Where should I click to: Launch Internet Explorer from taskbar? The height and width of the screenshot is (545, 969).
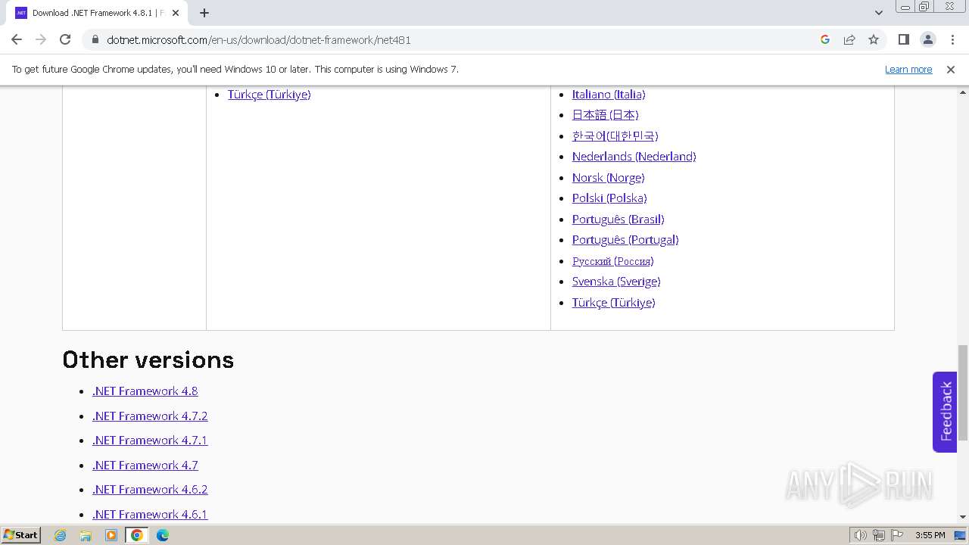coord(60,535)
